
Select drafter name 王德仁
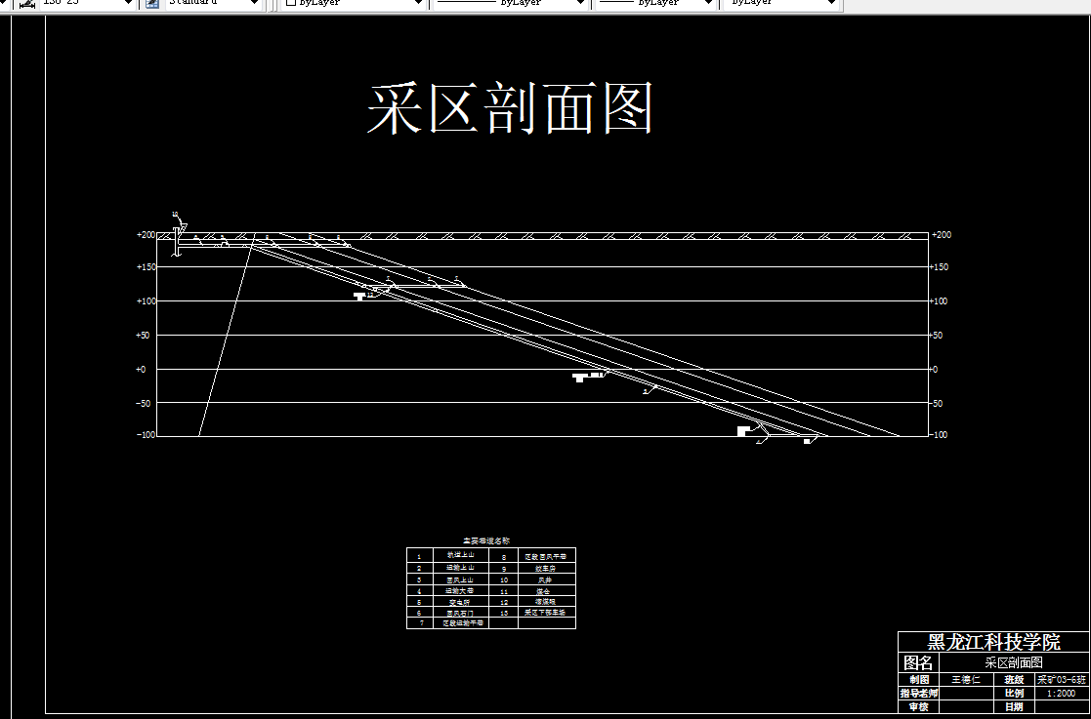(966, 679)
